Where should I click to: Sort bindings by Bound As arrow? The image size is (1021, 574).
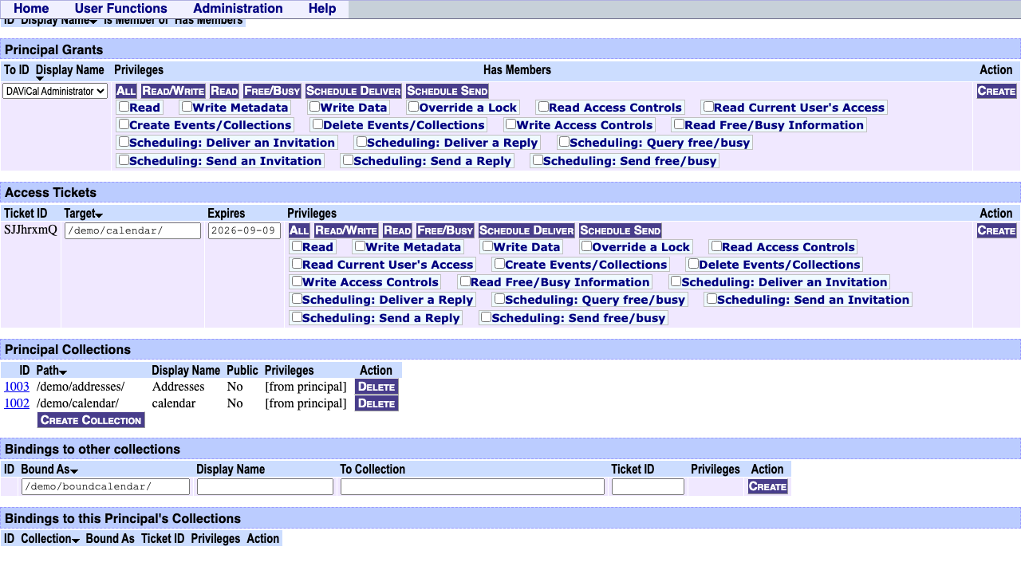74,471
